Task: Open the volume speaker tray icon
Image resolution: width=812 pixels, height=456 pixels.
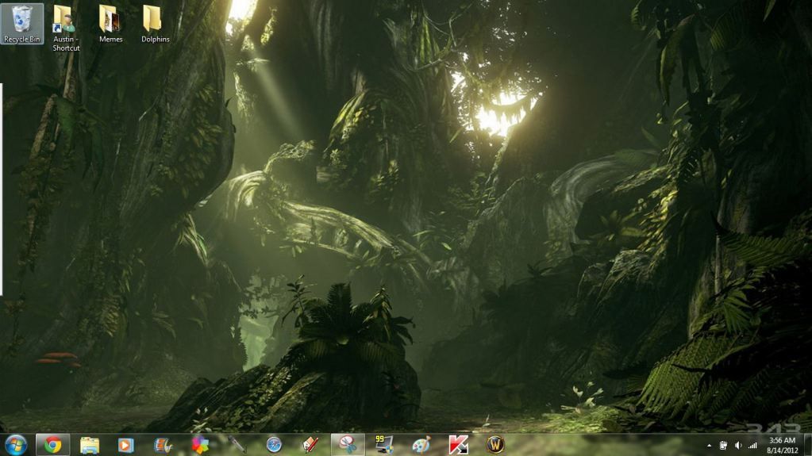Action: click(738, 446)
